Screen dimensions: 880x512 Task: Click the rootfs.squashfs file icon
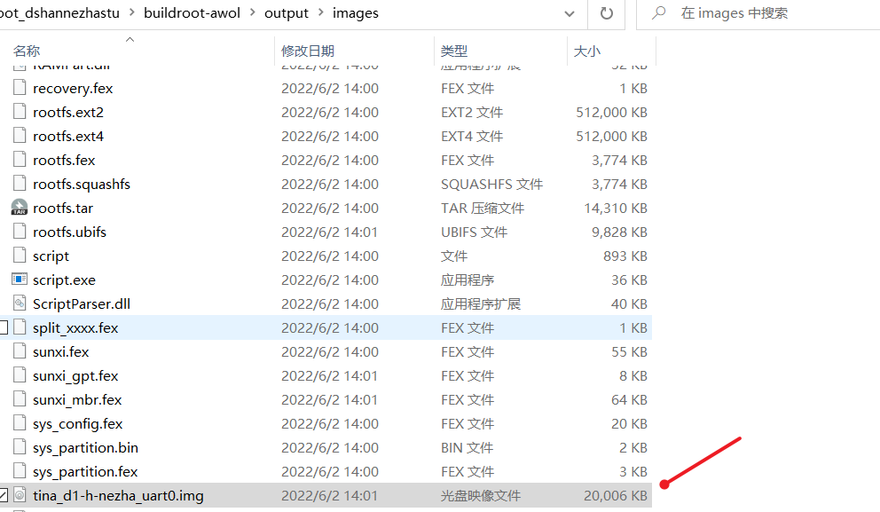pos(20,184)
